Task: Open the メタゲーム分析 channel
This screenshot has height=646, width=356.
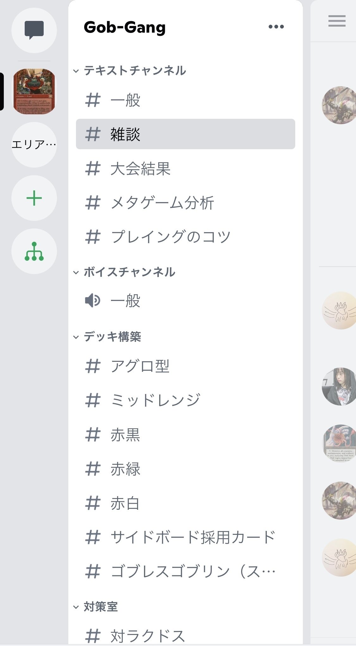Action: pyautogui.click(x=185, y=202)
